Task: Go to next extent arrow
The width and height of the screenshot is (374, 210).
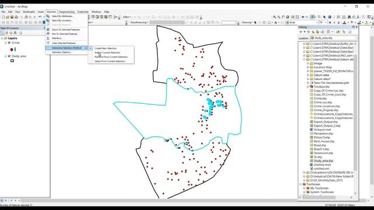Action: point(307,17)
